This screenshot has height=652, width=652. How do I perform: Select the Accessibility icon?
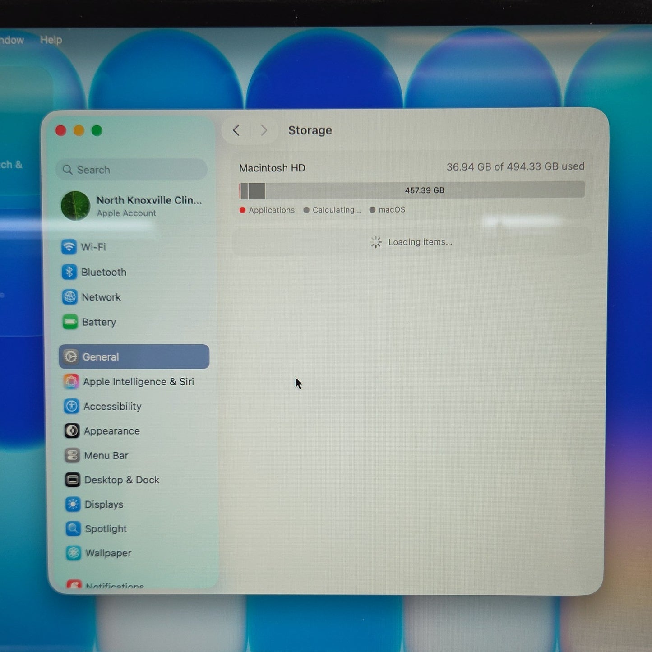point(72,406)
